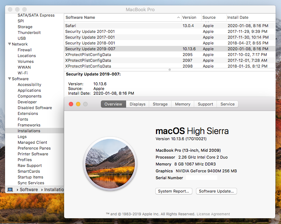Viewport: 281px width, 224px height.
Task: Click the Software Update... button
Action: click(x=216, y=191)
